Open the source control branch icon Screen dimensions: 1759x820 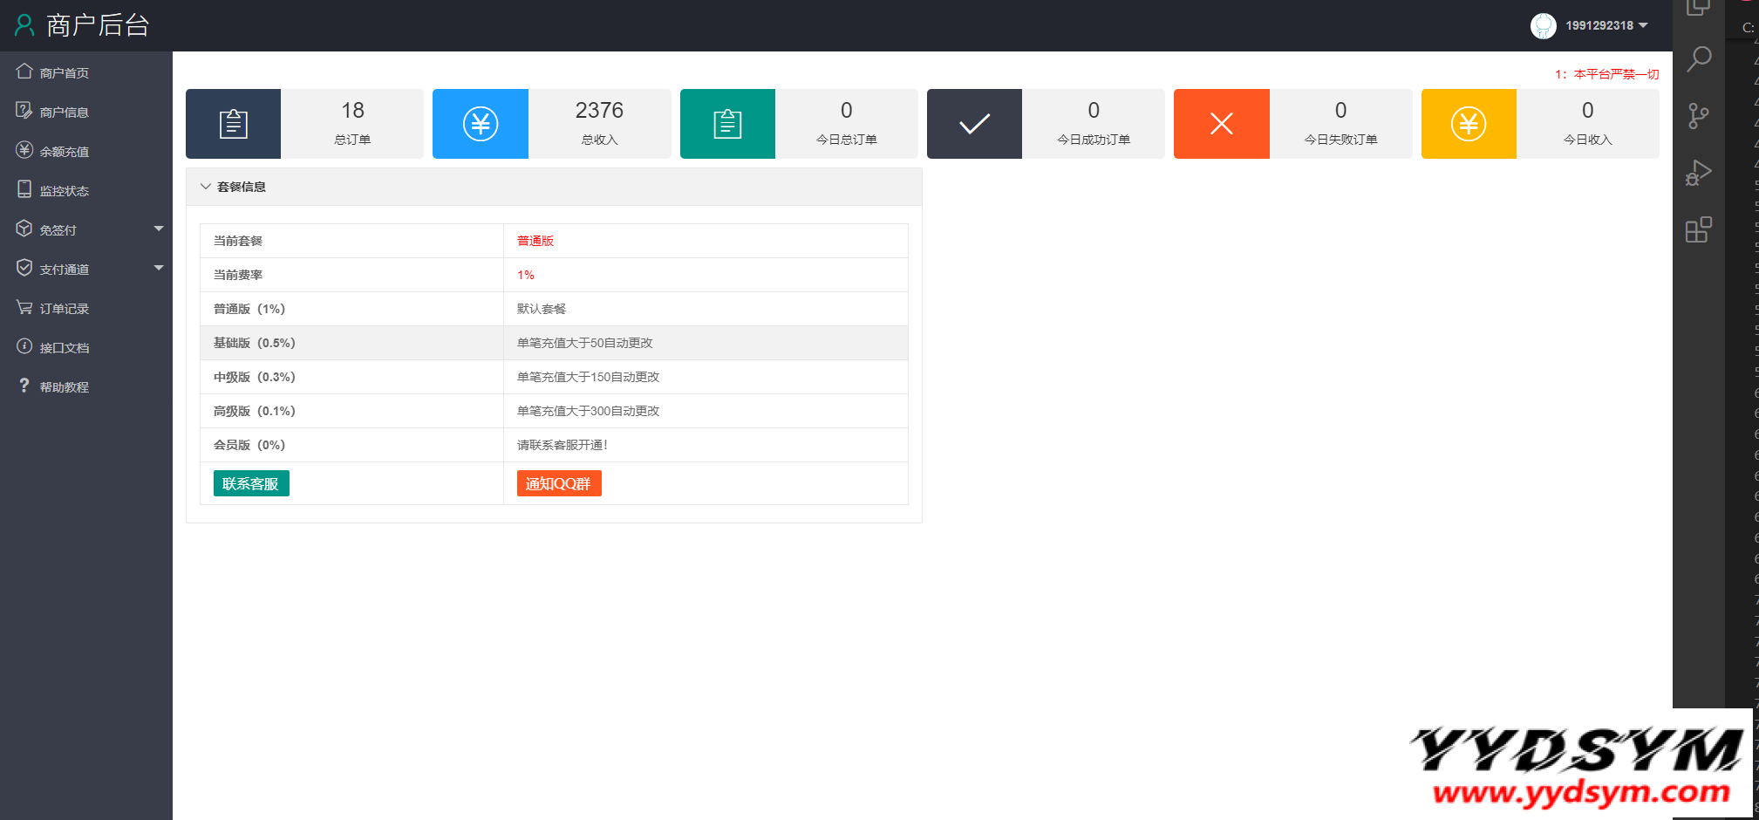1699,116
